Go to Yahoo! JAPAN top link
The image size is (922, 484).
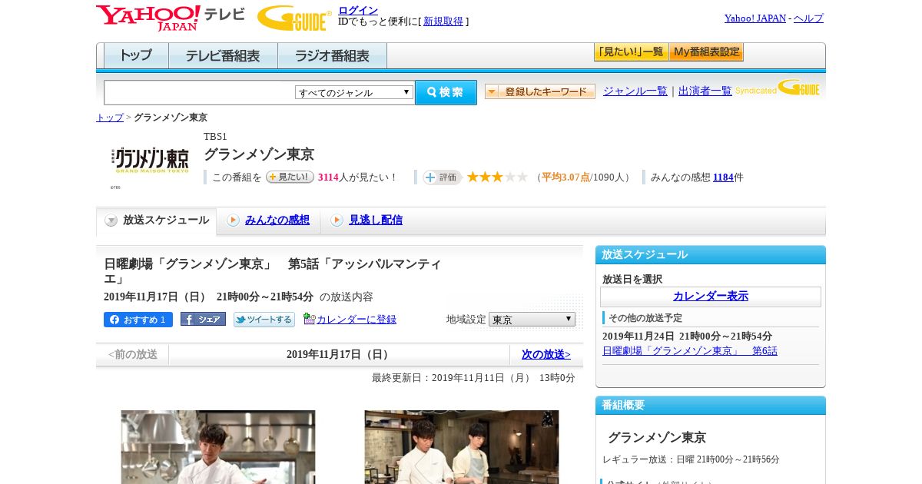click(x=755, y=18)
